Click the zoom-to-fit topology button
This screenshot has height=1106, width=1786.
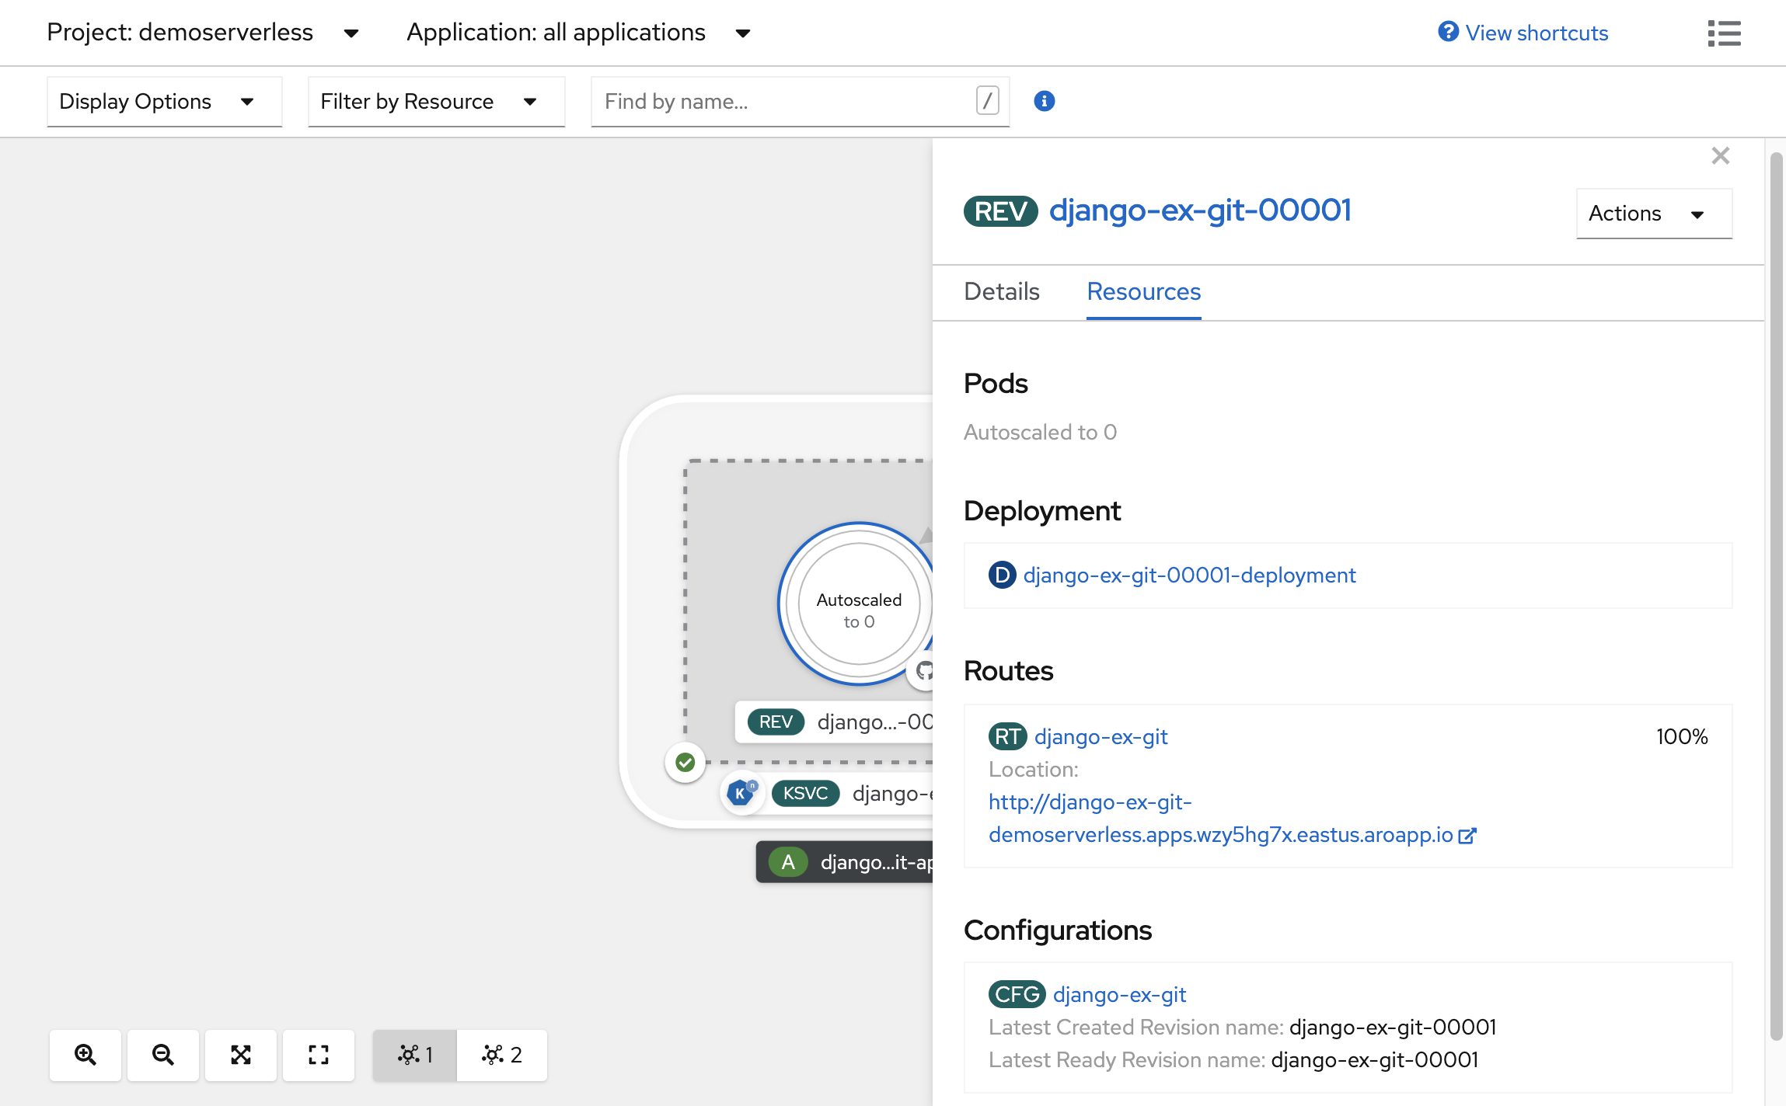(241, 1052)
